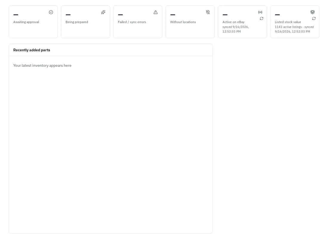Click the Awaiting approval checkmark icon

click(x=51, y=12)
